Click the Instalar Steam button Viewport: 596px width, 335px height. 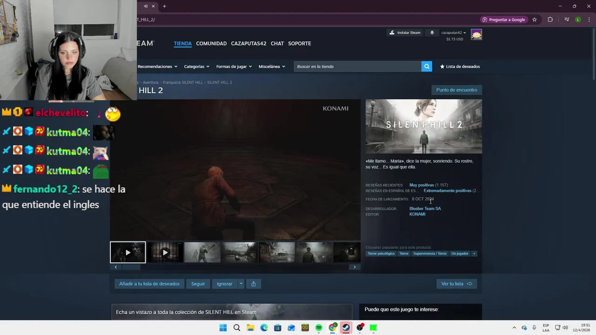[x=405, y=33]
